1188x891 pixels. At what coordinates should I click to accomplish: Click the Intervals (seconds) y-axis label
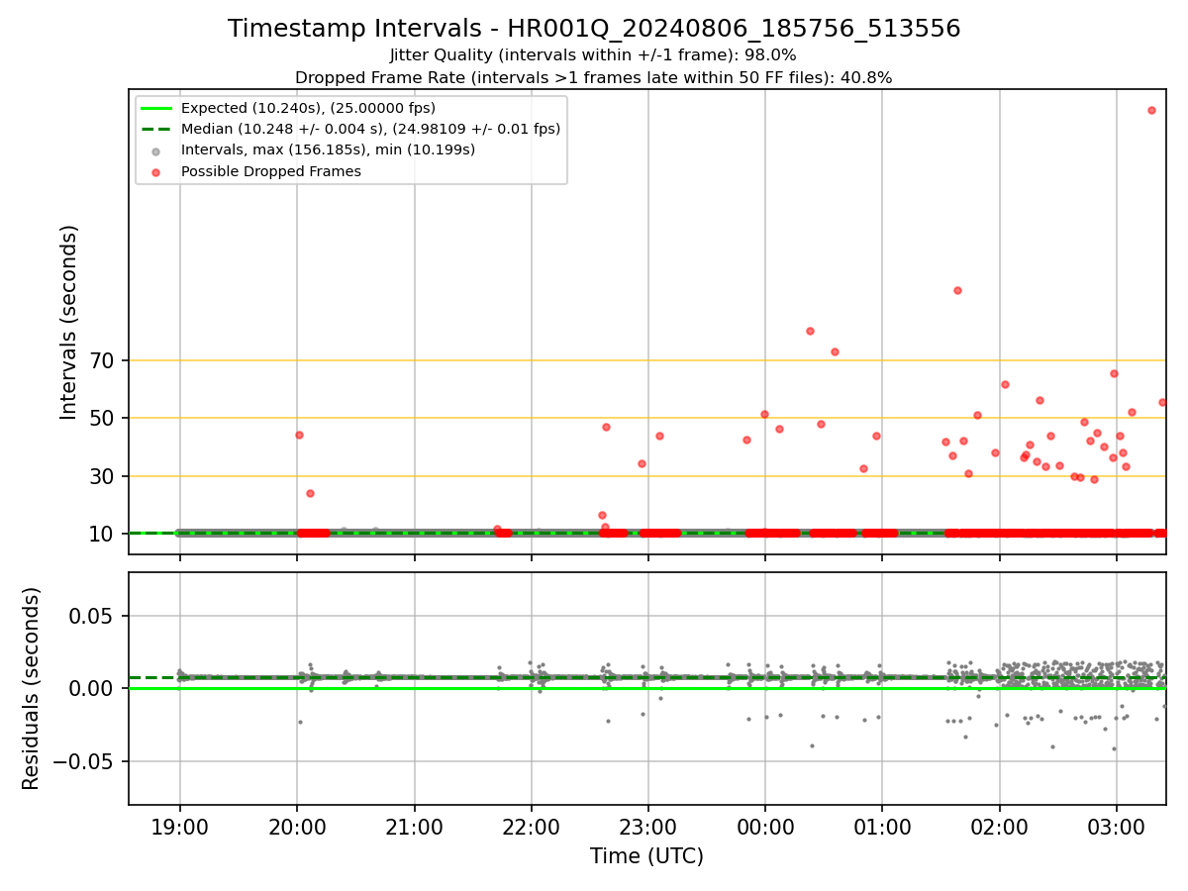click(x=69, y=322)
